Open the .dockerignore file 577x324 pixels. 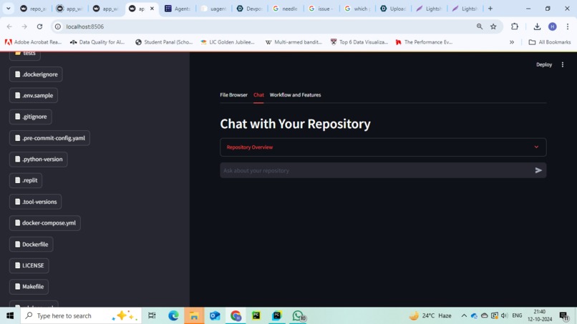pos(36,74)
